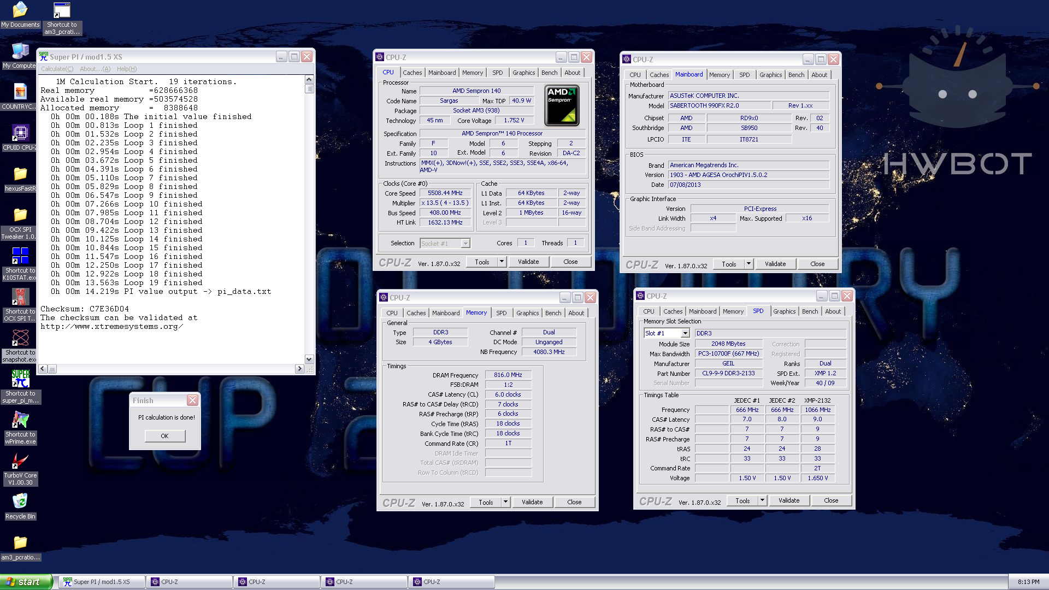The image size is (1049, 590).
Task: Click Model SABERTOOTH 990FX R2.0 field
Action: pos(720,105)
